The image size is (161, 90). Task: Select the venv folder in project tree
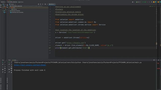pyautogui.click(x=13, y=8)
